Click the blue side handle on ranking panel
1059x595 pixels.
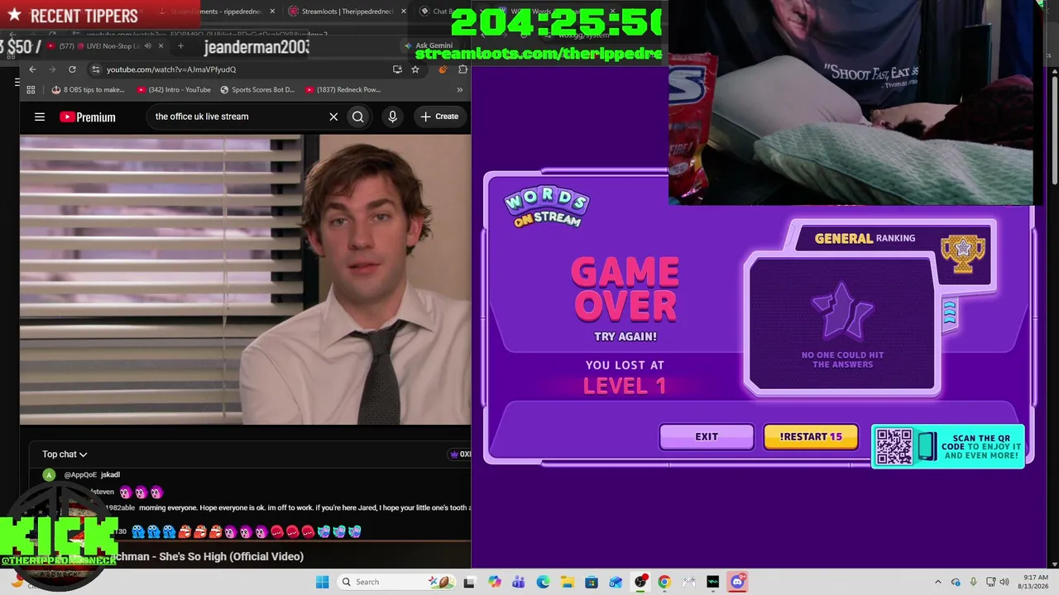click(950, 314)
